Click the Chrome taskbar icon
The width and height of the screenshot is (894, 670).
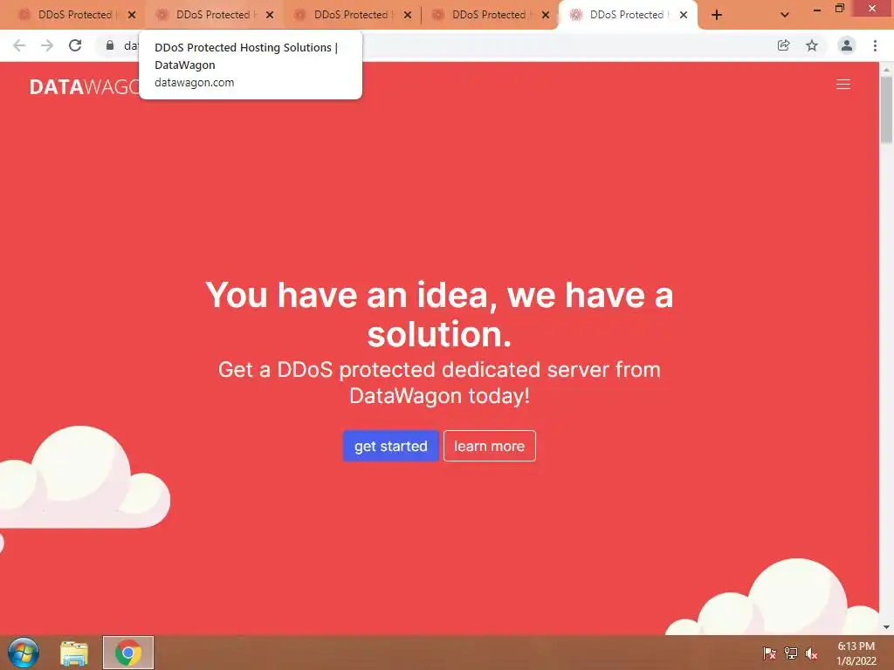pos(128,653)
